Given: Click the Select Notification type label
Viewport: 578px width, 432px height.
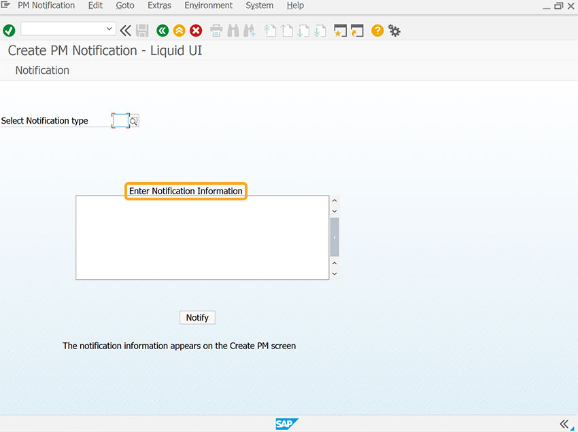Looking at the screenshot, I should (45, 121).
